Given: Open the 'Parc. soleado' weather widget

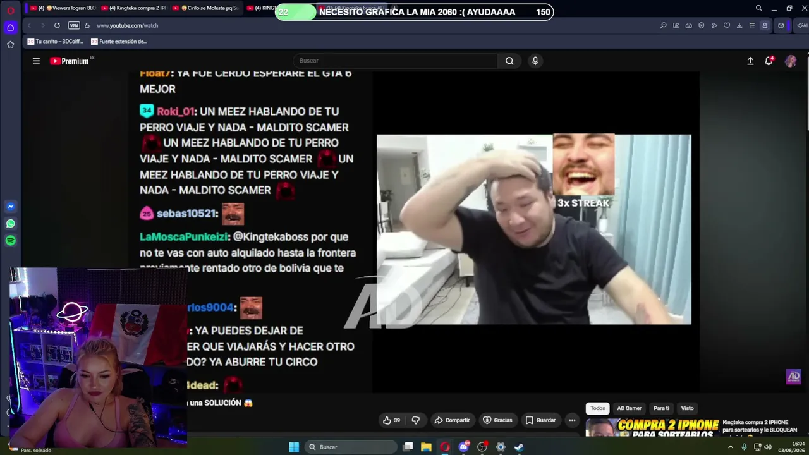Looking at the screenshot, I should coord(30,449).
